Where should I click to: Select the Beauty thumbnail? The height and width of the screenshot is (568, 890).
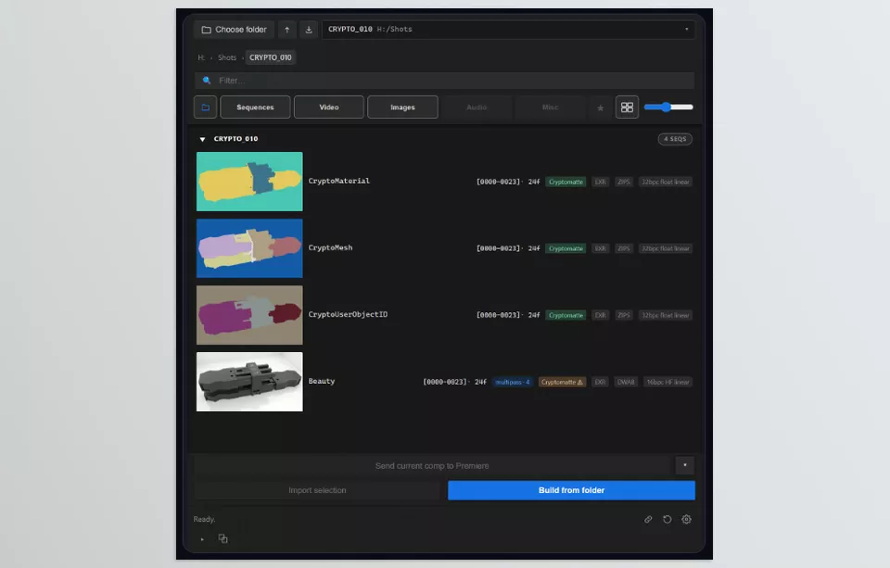(x=249, y=382)
